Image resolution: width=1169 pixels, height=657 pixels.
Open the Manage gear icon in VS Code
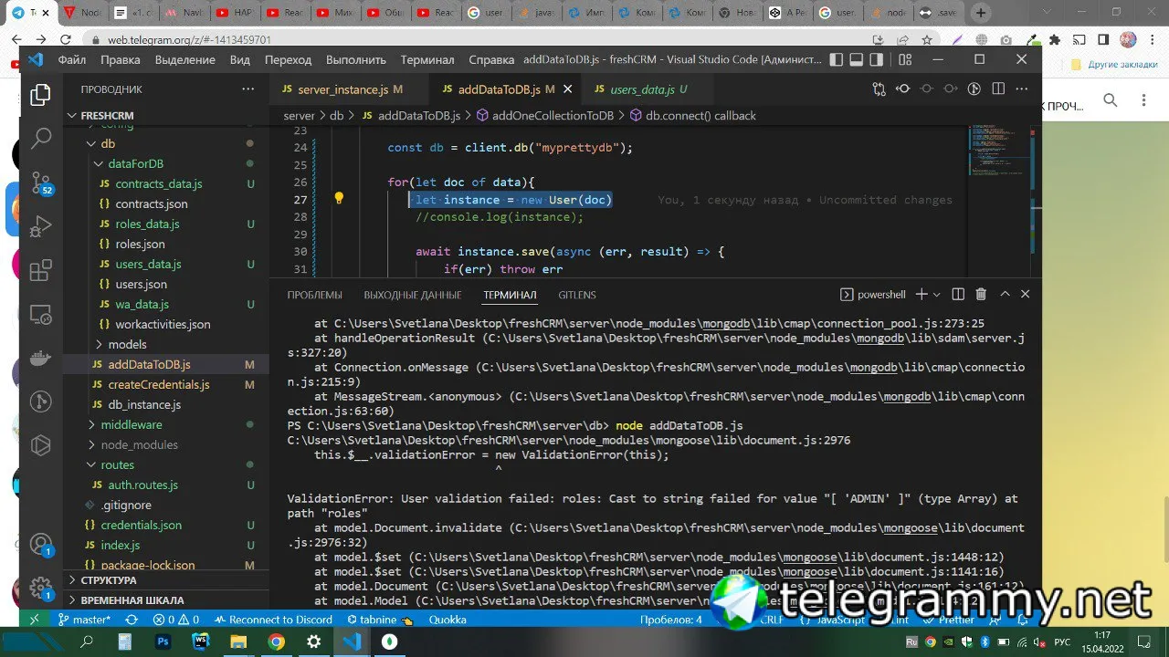(x=40, y=588)
